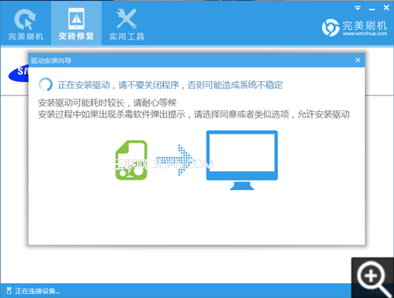The height and width of the screenshot is (298, 394).
Task: Open the main menu dropdown arrow in title bar
Action: pos(358,8)
